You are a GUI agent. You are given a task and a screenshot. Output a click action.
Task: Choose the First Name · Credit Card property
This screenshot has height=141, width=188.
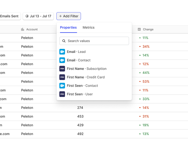pos(94,77)
